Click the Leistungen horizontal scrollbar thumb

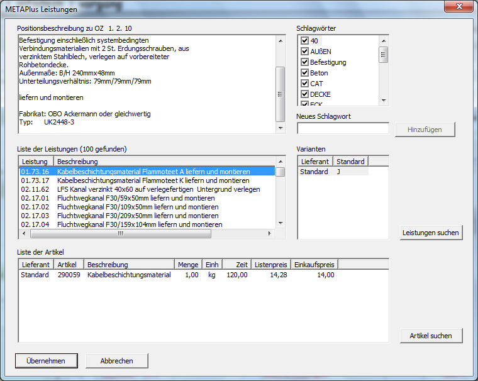point(121,233)
